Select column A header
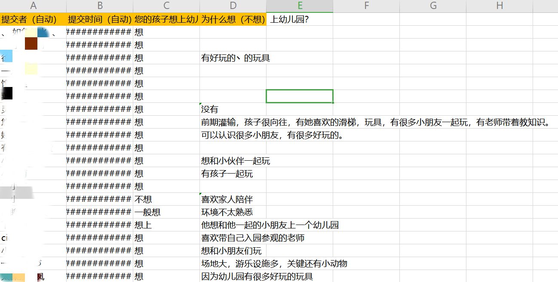The width and height of the screenshot is (558, 282). (33, 6)
